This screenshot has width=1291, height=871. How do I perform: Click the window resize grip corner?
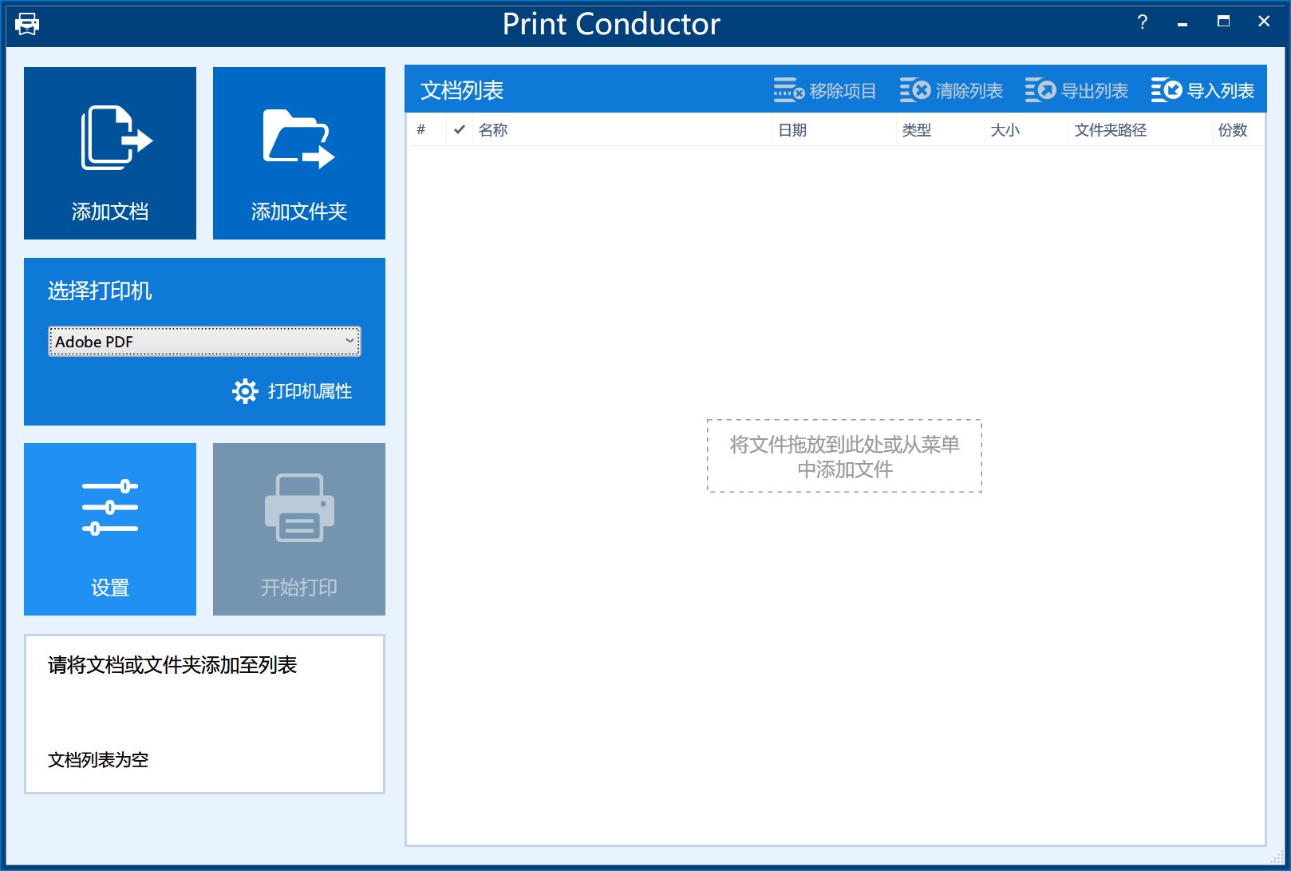pyautogui.click(x=1277, y=857)
